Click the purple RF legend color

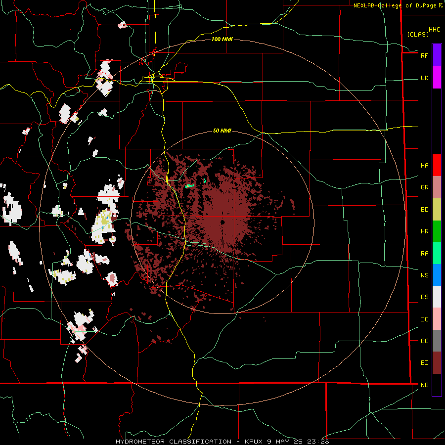(x=437, y=55)
